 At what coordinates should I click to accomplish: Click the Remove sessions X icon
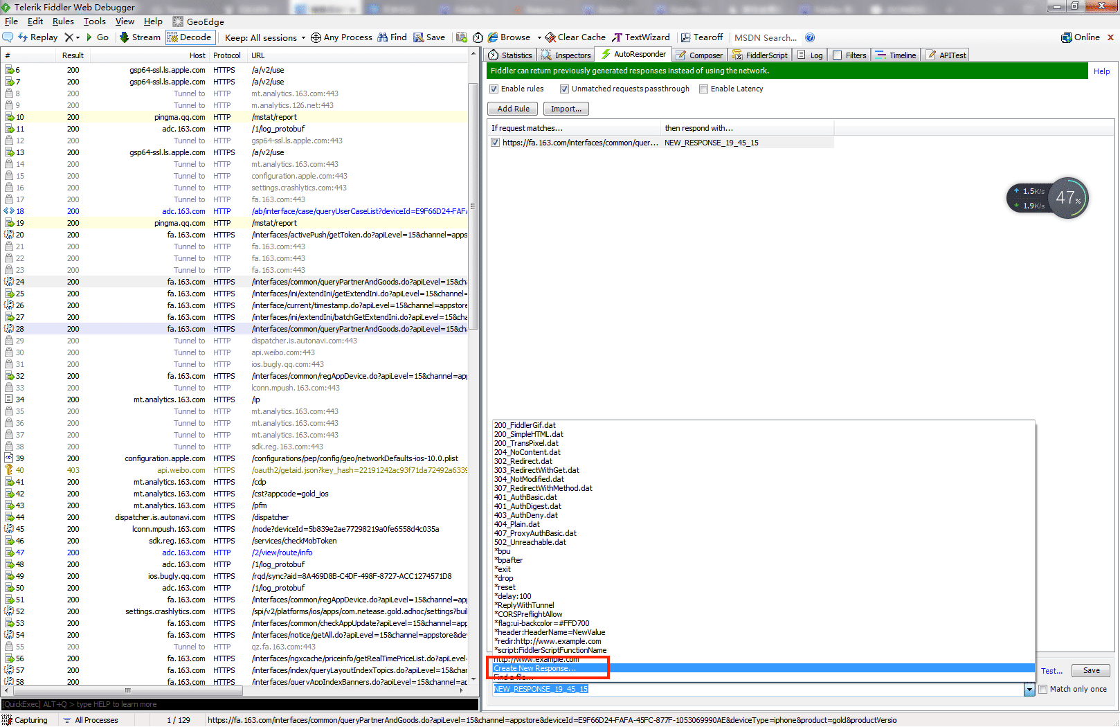[x=69, y=37]
